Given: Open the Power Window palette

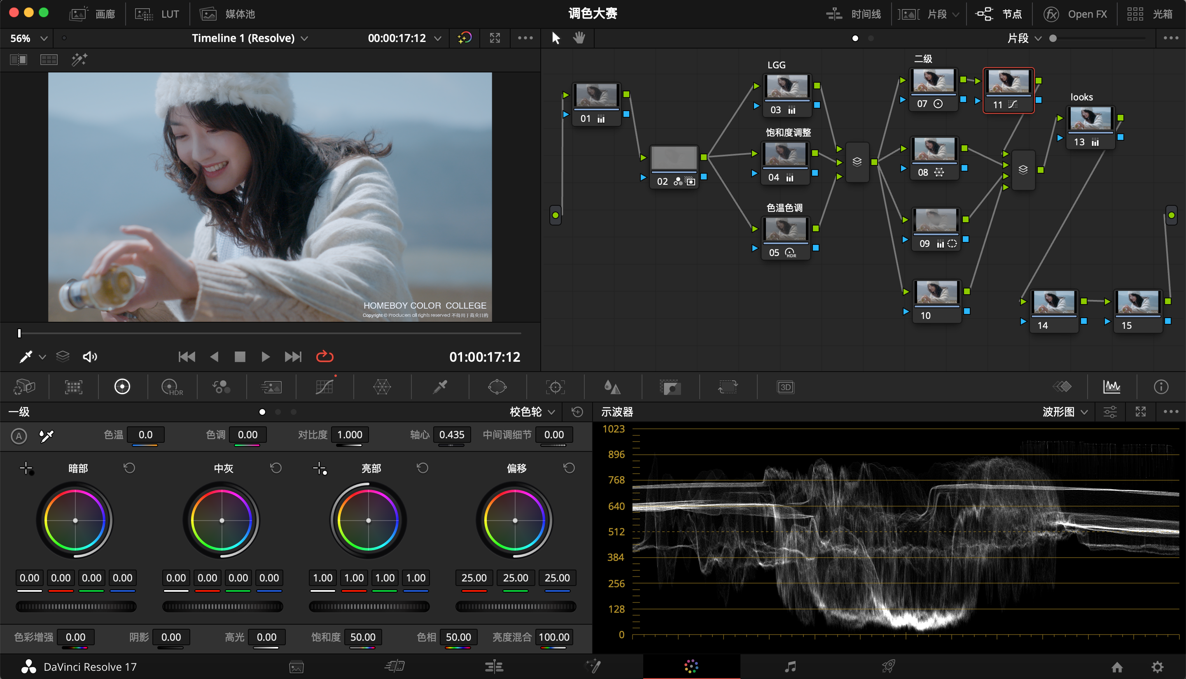Looking at the screenshot, I should point(497,386).
